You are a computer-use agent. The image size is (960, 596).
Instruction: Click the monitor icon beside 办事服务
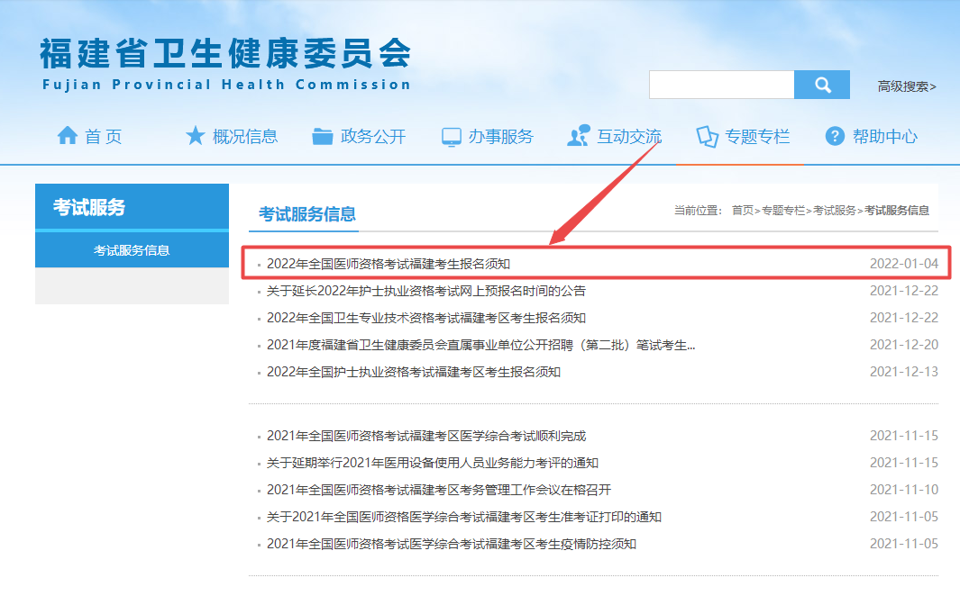pyautogui.click(x=452, y=137)
